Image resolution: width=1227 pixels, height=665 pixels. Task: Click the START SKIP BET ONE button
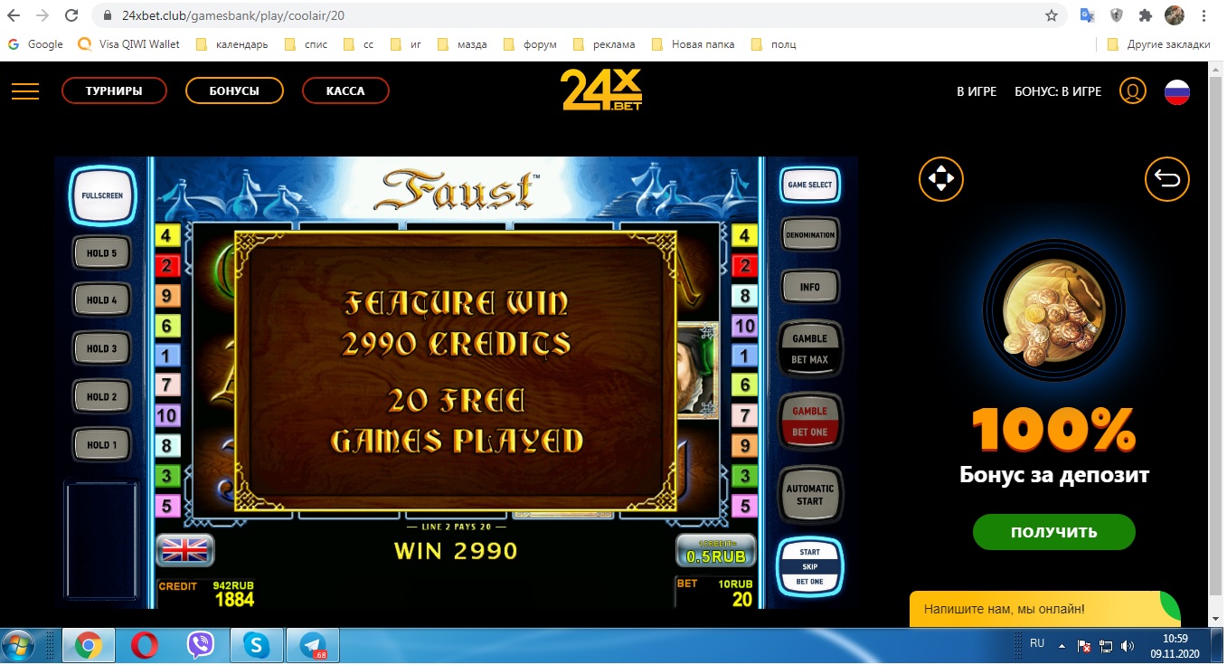pos(810,566)
